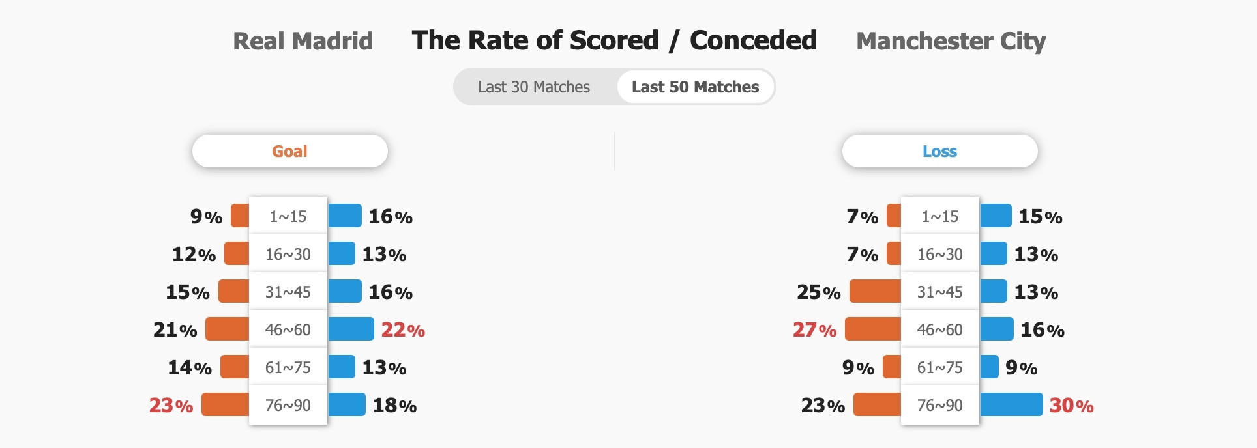This screenshot has width=1257, height=448.
Task: Click Goal blue bar for 1~15 showing 16%
Action: point(344,216)
